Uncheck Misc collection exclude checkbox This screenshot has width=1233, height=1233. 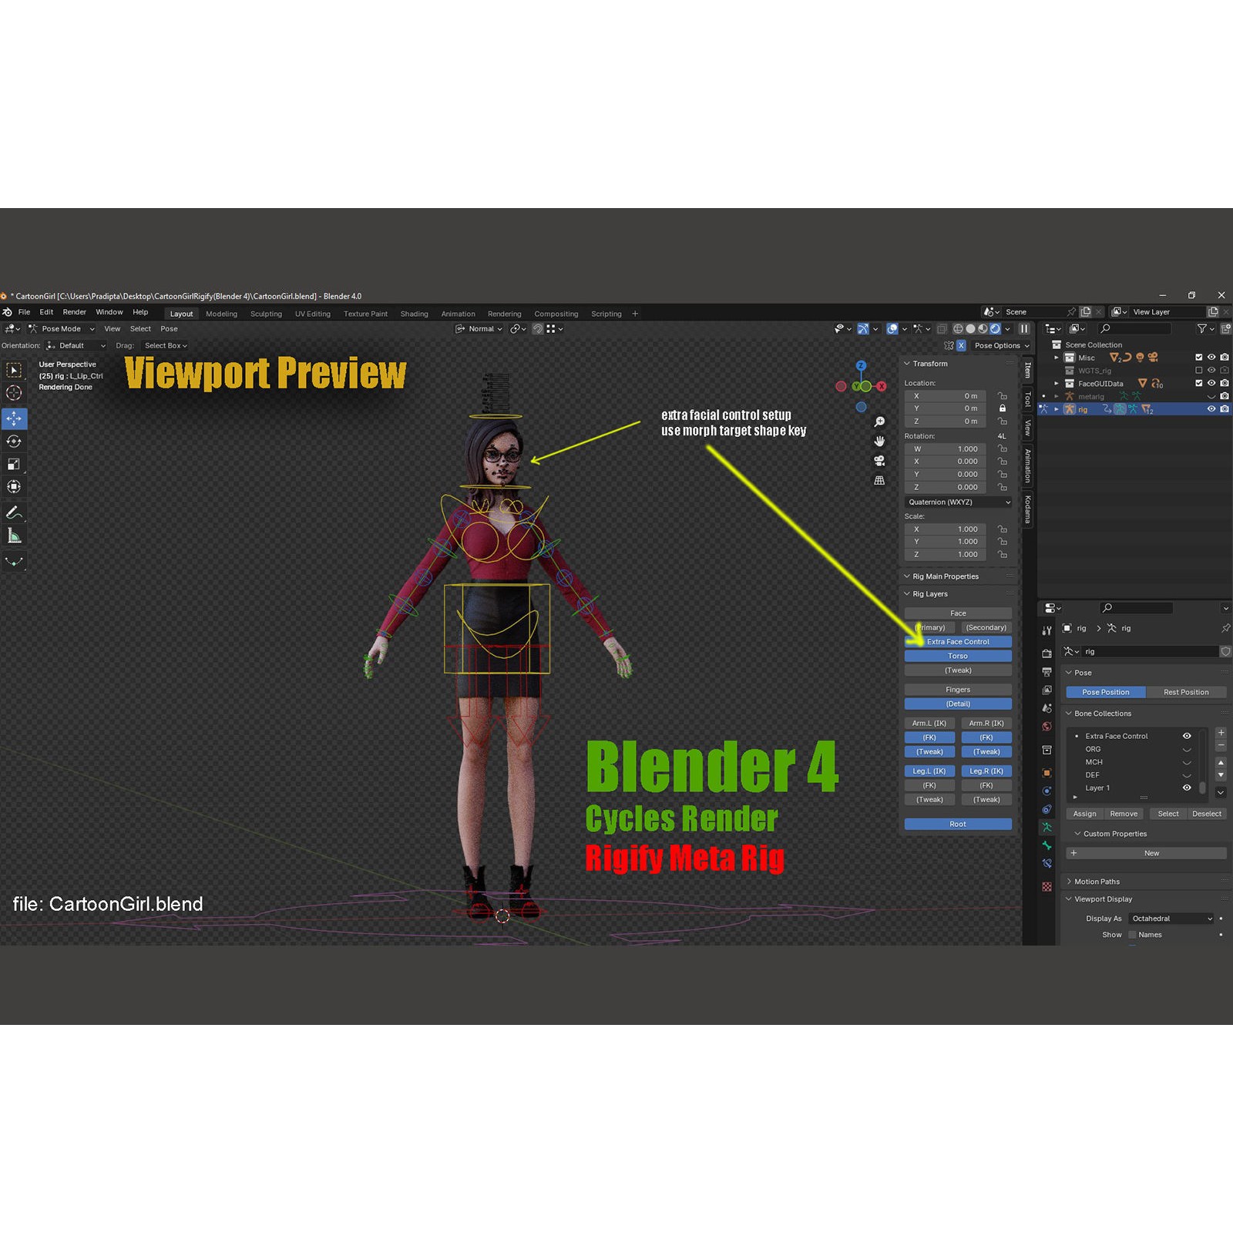click(1199, 358)
